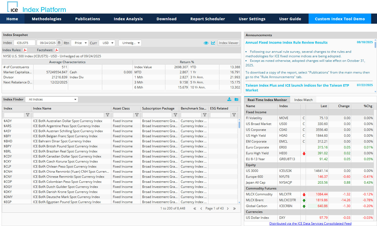Open the Index Rules PDF document

25,50
